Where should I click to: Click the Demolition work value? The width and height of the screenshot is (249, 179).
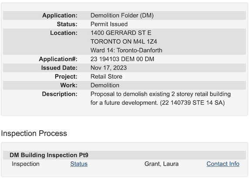[x=105, y=85]
